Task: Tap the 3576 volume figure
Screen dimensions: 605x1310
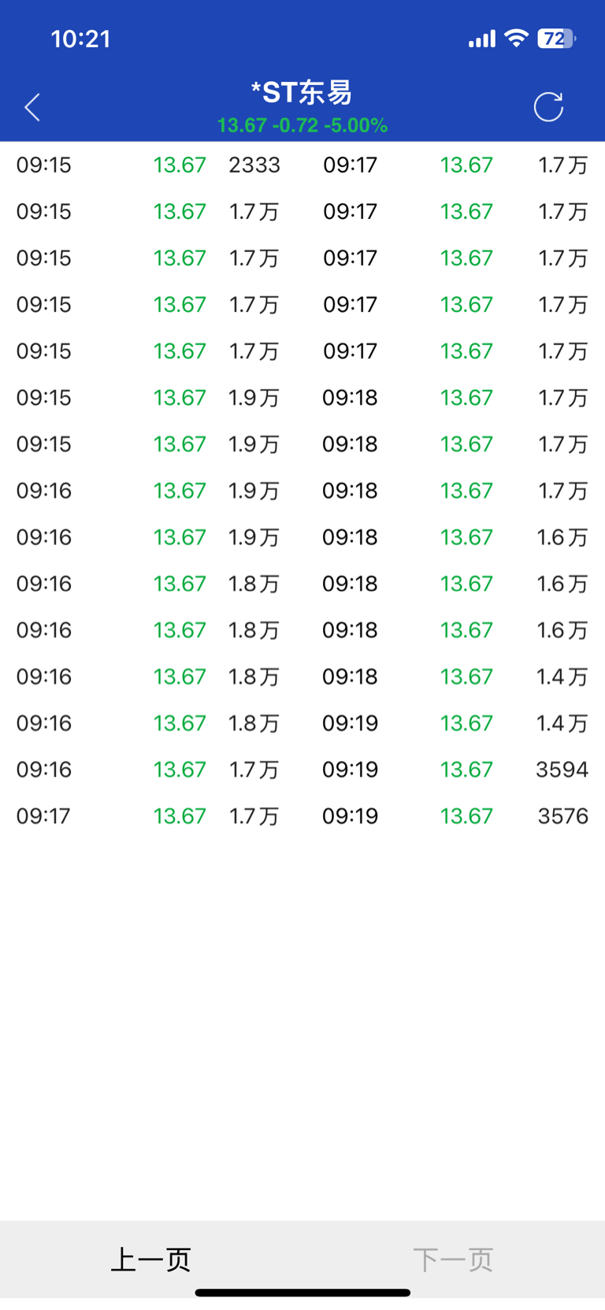Action: coord(562,815)
